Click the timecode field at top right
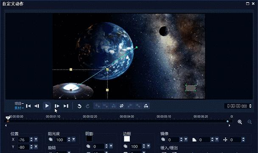This screenshot has width=258, height=153. click(x=237, y=106)
